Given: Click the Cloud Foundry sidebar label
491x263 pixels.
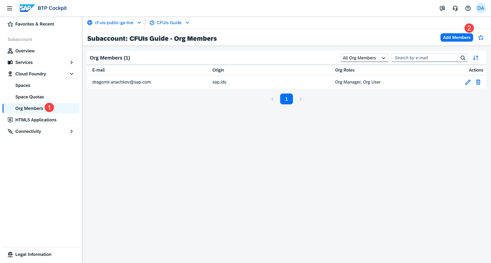Looking at the screenshot, I should [31, 74].
